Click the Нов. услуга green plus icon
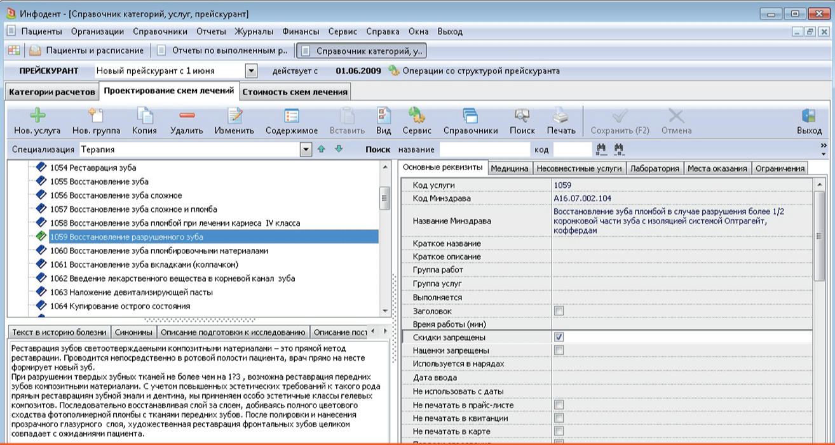 [38, 116]
